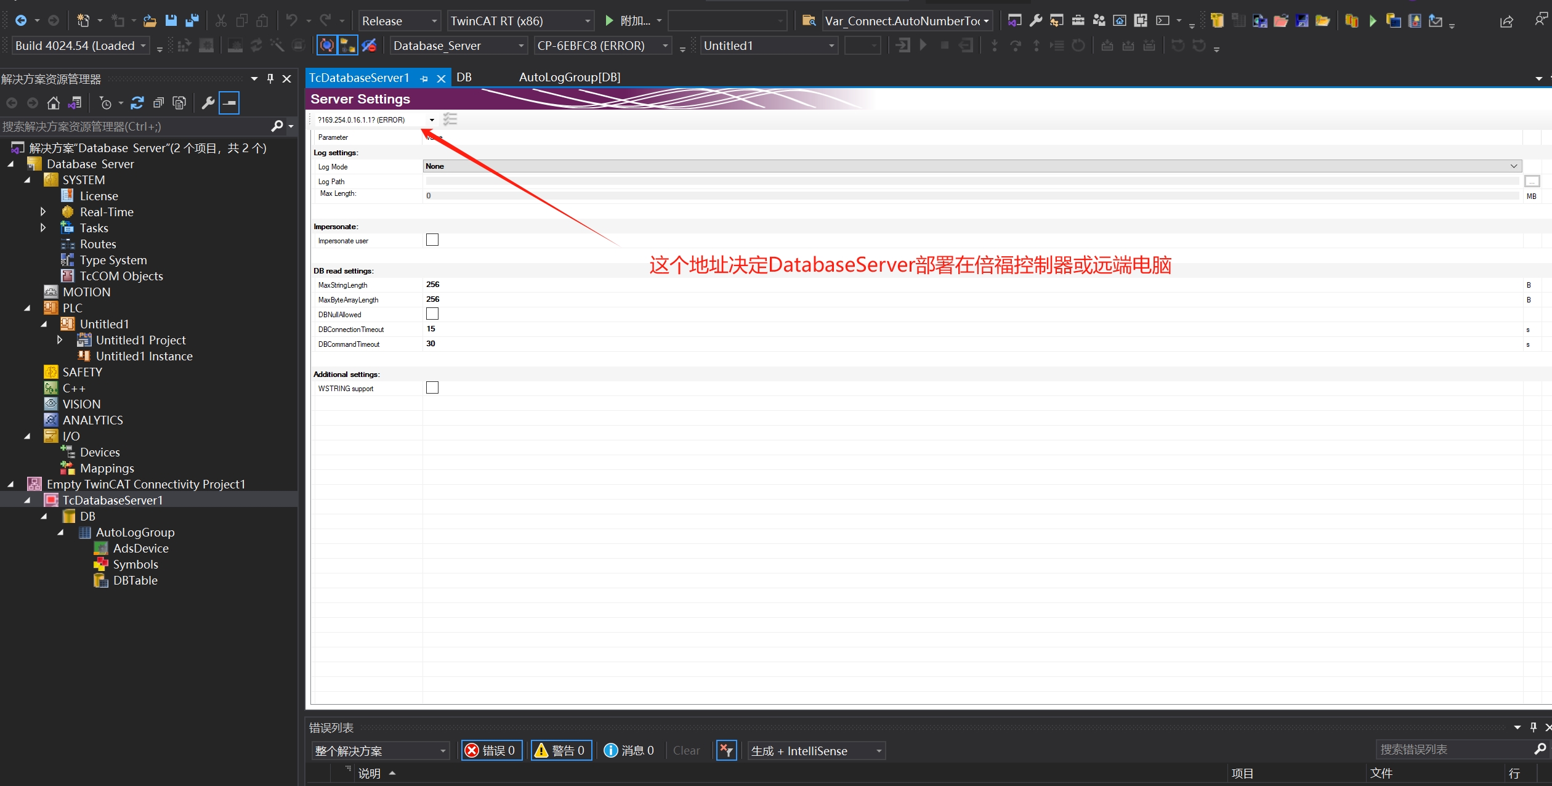The height and width of the screenshot is (786, 1552).
Task: Click the green start arrow next to 附加
Action: tap(609, 21)
